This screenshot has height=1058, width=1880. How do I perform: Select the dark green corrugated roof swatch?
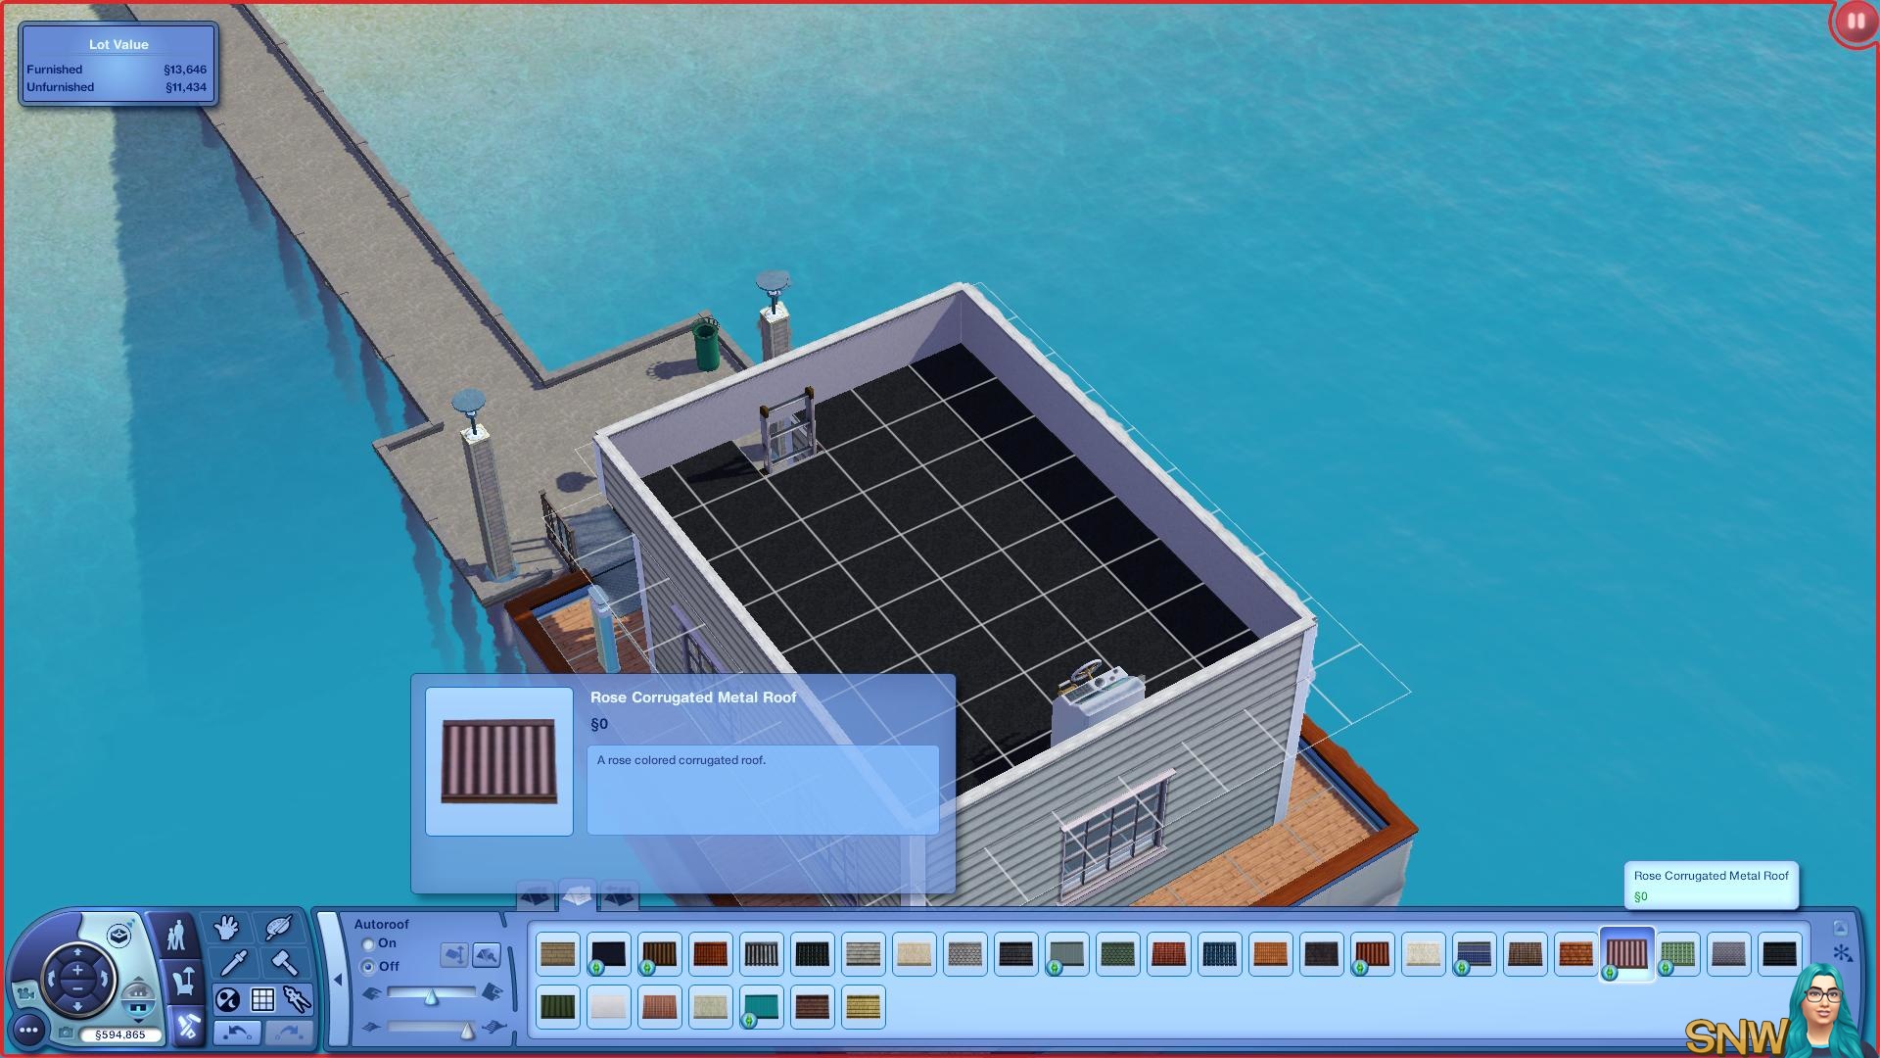[x=557, y=1007]
